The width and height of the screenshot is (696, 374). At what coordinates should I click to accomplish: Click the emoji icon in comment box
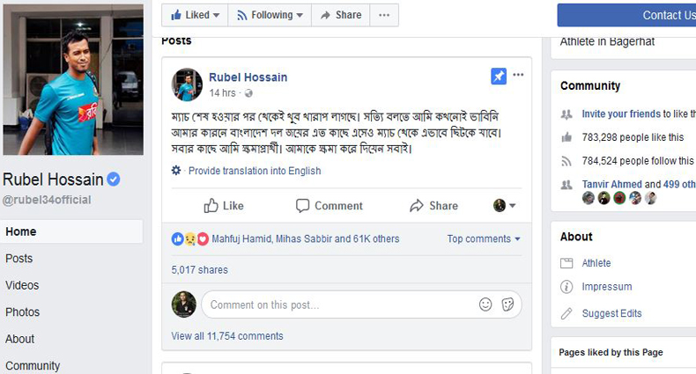(x=485, y=304)
